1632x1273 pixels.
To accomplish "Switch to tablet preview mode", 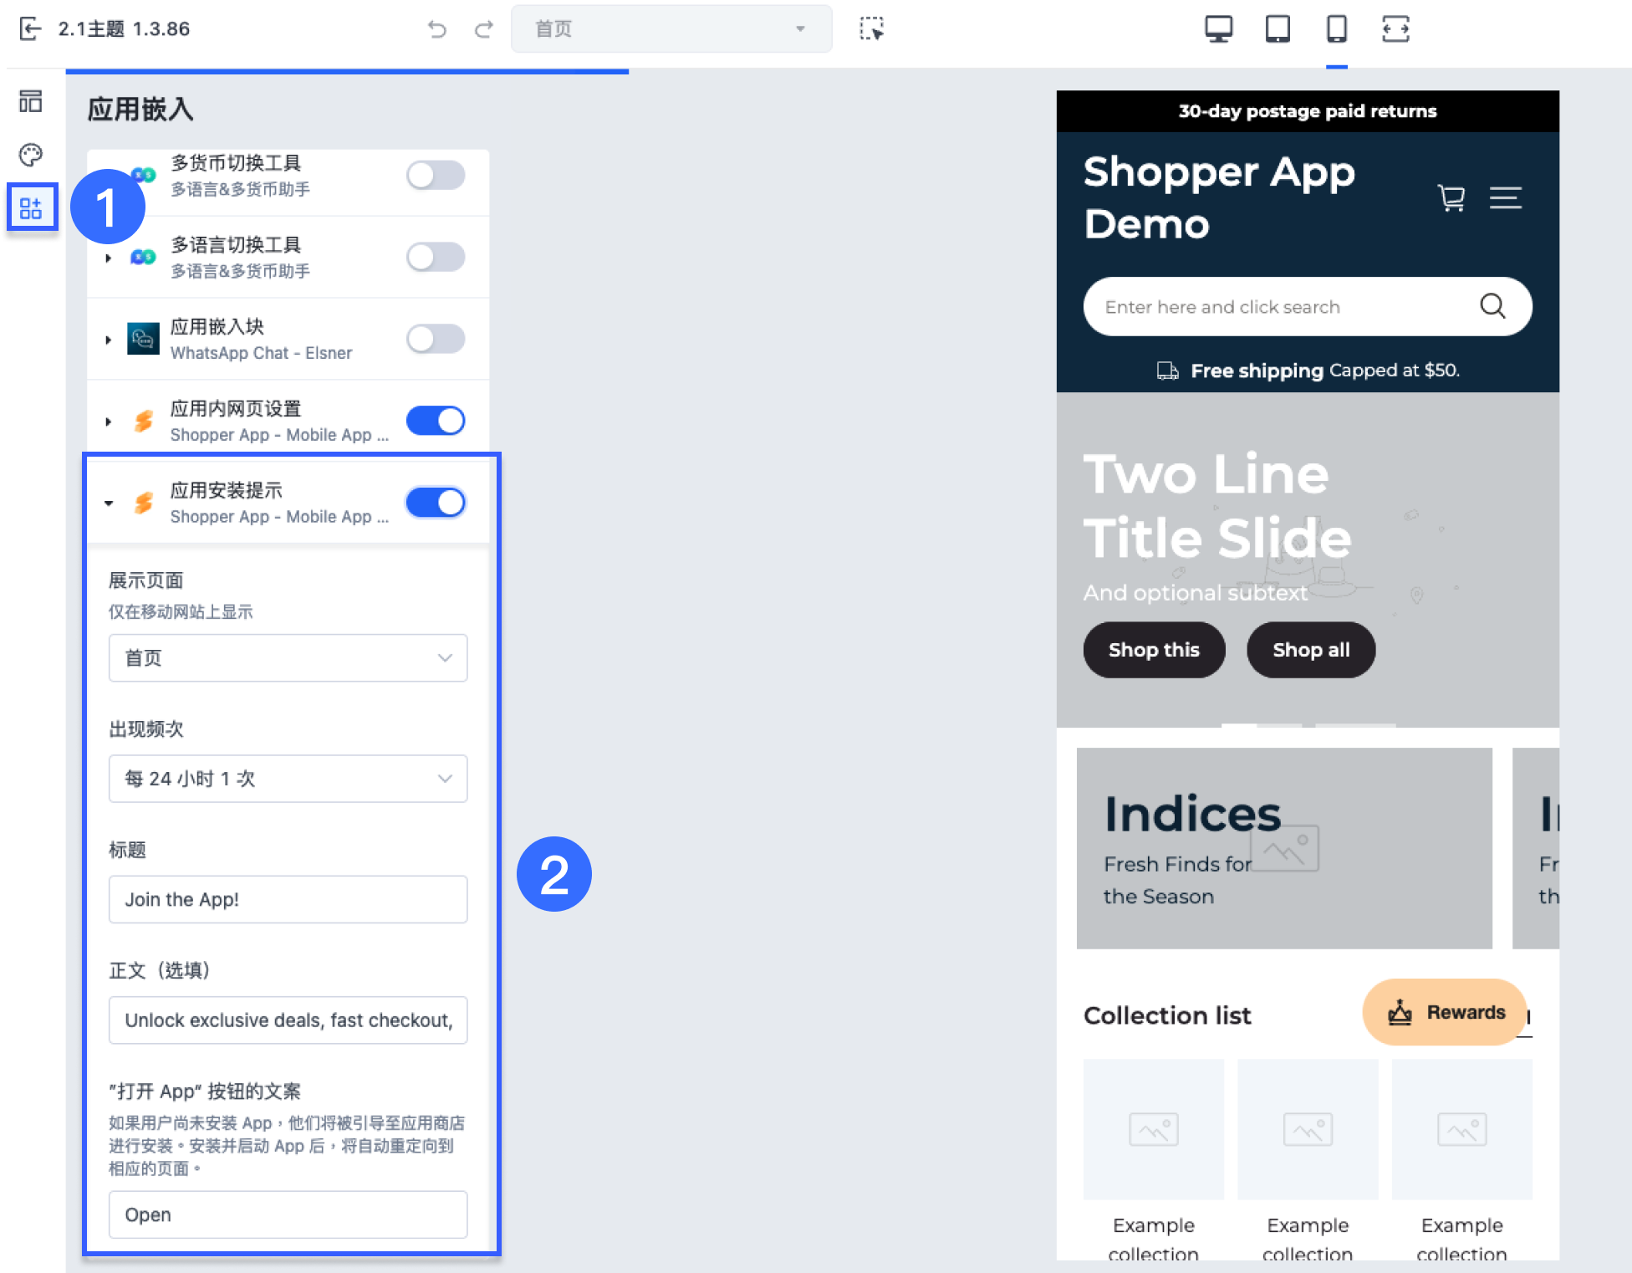I will (1278, 29).
